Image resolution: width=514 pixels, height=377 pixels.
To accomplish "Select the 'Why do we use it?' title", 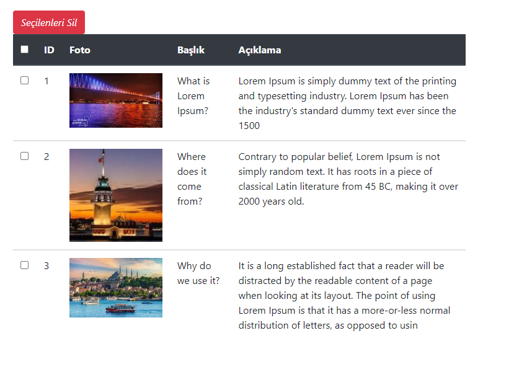I will 198,273.
